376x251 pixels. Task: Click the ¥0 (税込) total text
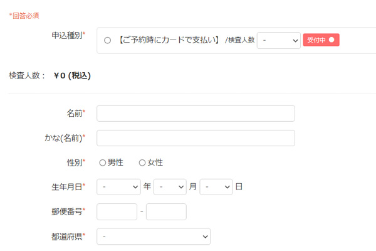(73, 76)
